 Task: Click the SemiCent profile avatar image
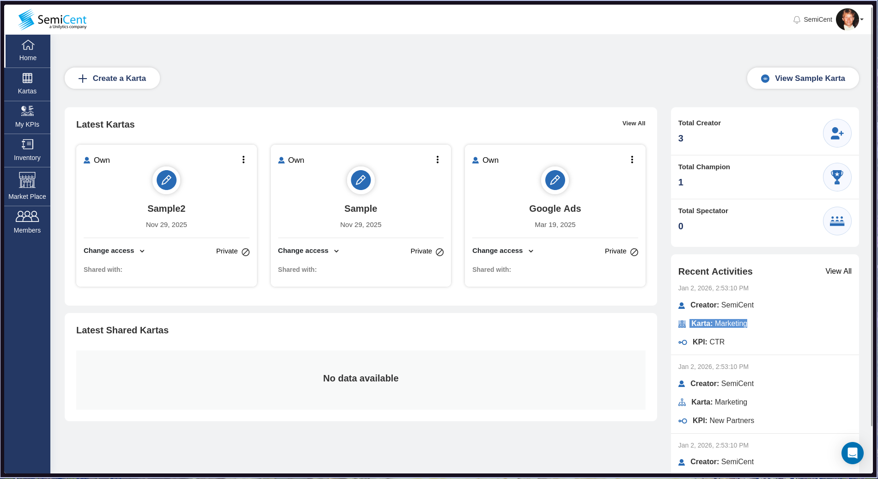[848, 19]
